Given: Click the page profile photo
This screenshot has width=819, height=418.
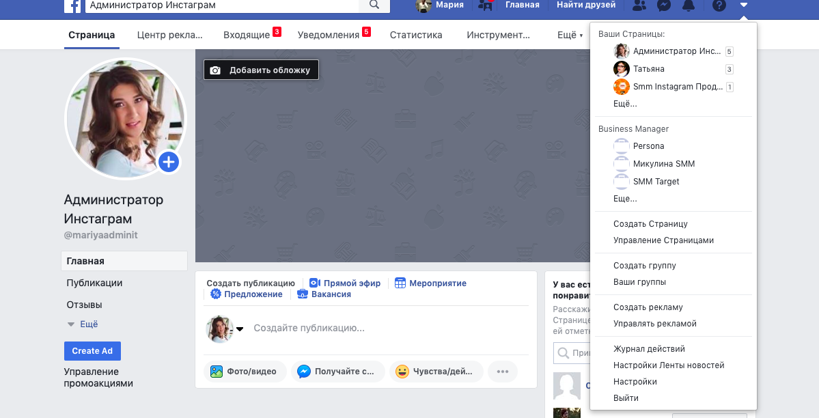Looking at the screenshot, I should (x=126, y=119).
